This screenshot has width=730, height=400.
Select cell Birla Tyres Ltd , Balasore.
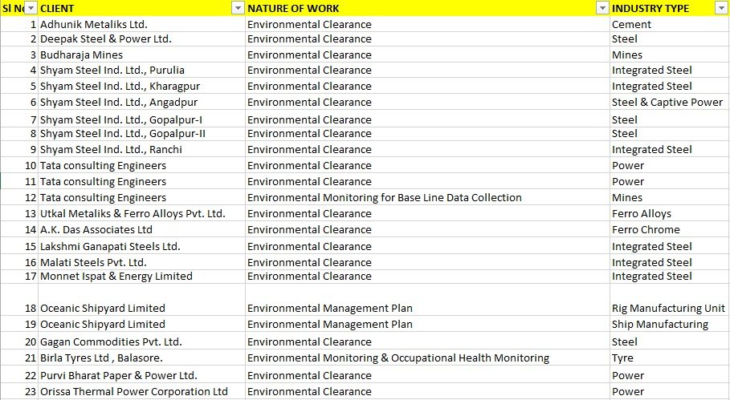point(141,358)
